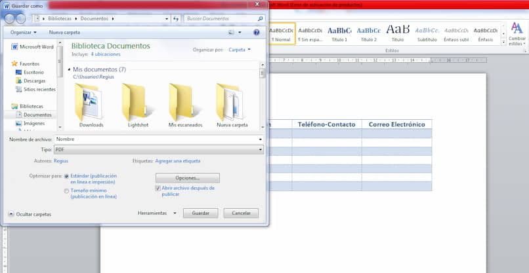Click the Agregar una etiqueta link
This screenshot has width=529, height=273.
click(x=178, y=161)
